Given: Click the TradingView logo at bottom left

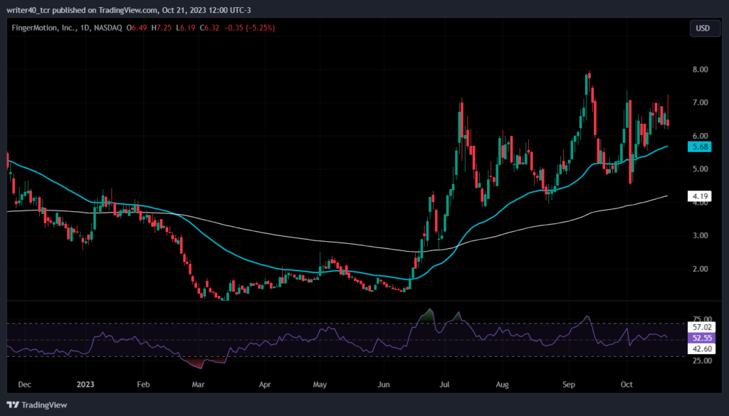Looking at the screenshot, I should (37, 405).
